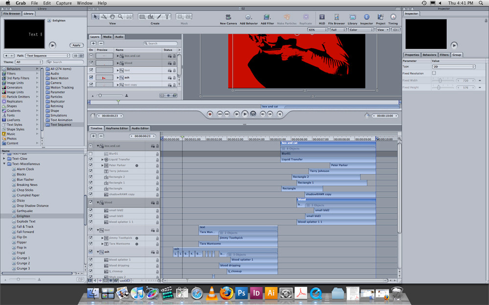This screenshot has height=305, width=489.
Task: Open Illustrator from the Dock
Action: pyautogui.click(x=271, y=293)
